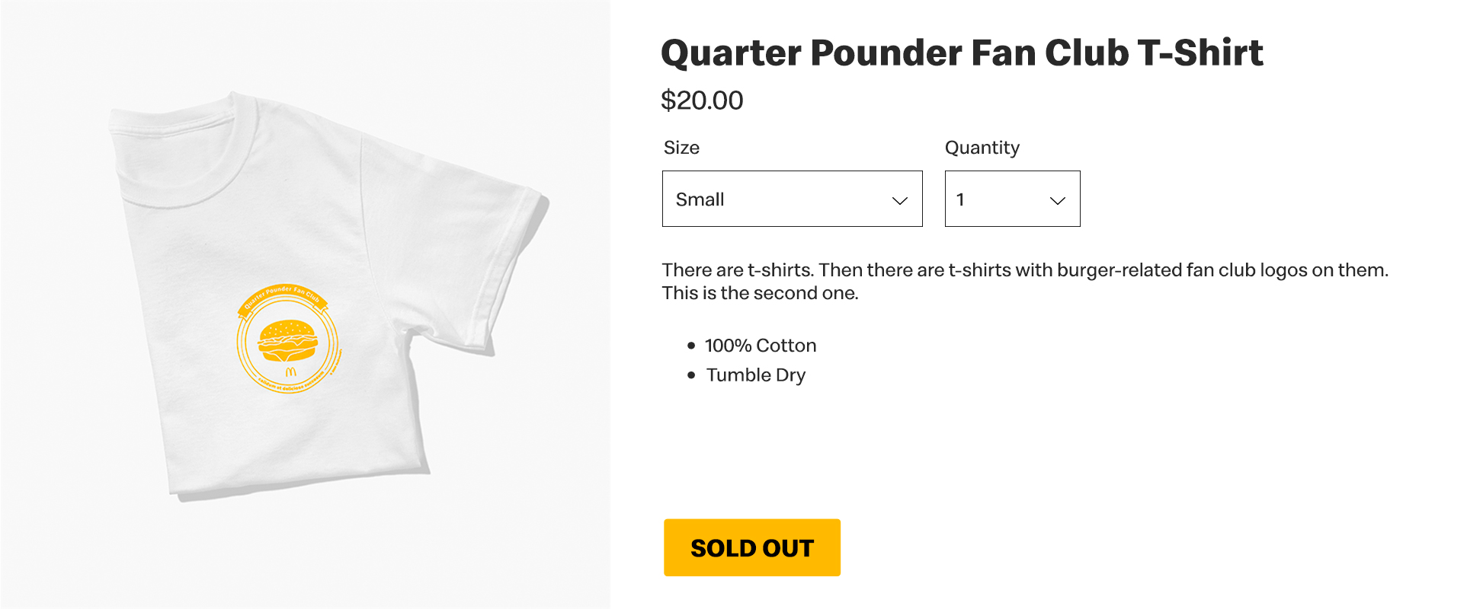This screenshot has height=609, width=1467.
Task: Open the Size dropdown chevron arrow
Action: point(900,201)
